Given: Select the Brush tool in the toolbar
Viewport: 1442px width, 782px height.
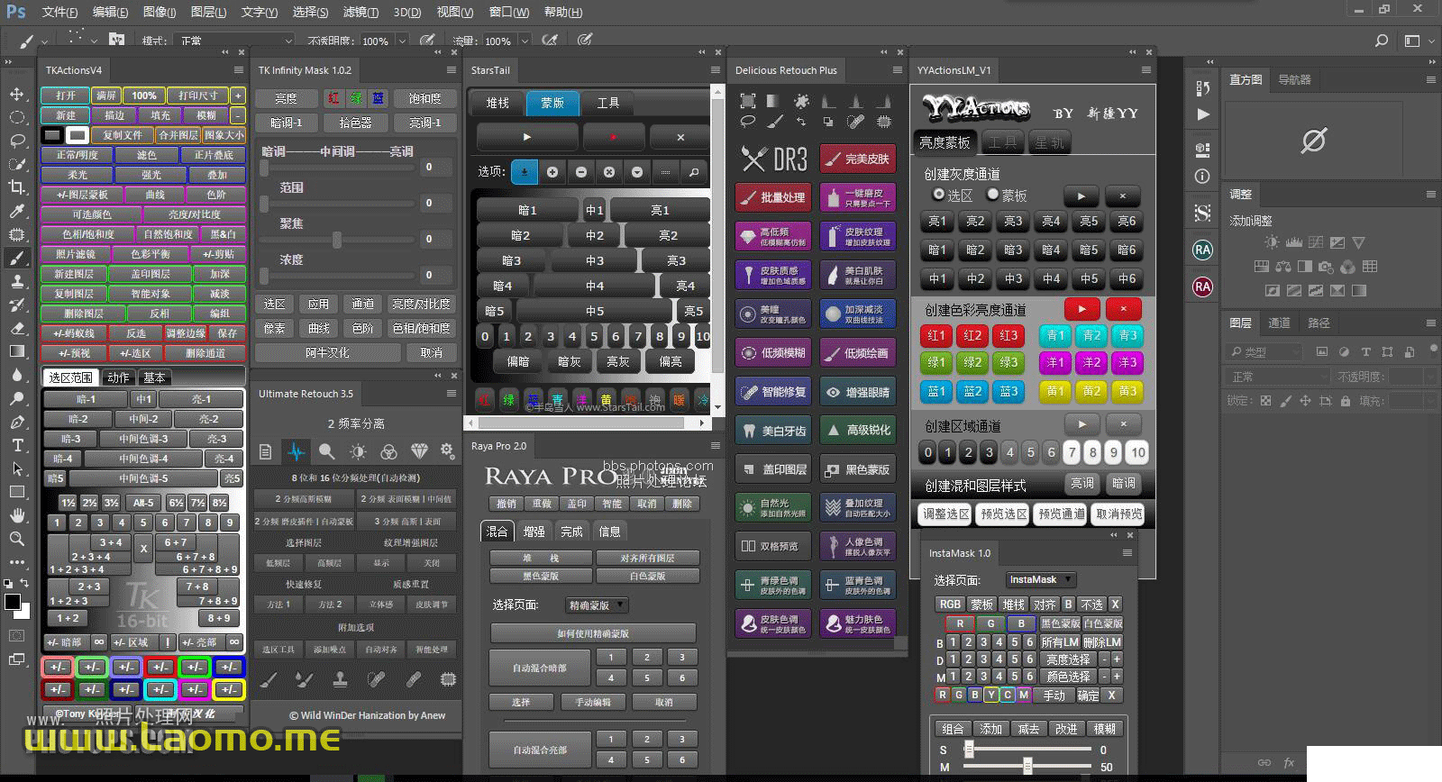Looking at the screenshot, I should pyautogui.click(x=17, y=258).
